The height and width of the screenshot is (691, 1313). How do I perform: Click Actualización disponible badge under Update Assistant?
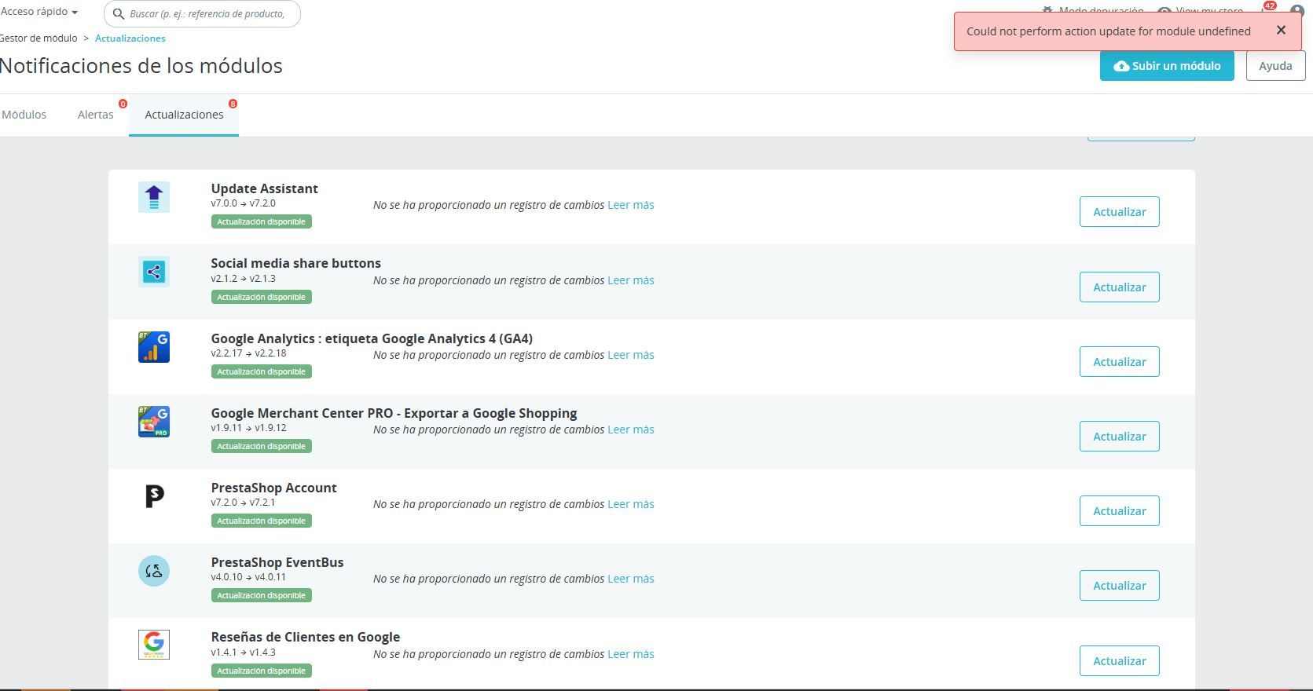pos(261,221)
